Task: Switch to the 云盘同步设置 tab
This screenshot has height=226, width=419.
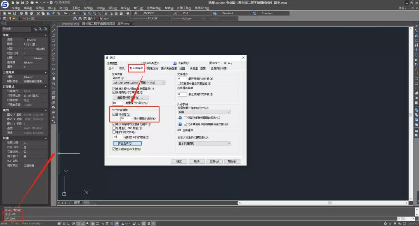Action: pos(219,69)
